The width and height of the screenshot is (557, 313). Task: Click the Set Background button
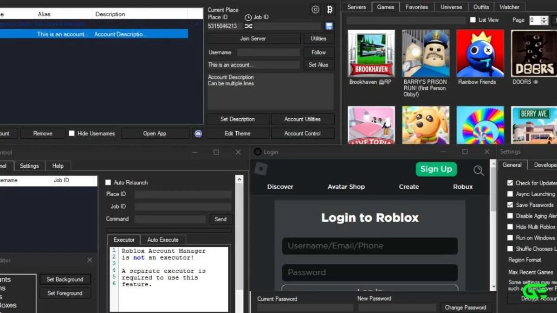tap(65, 279)
